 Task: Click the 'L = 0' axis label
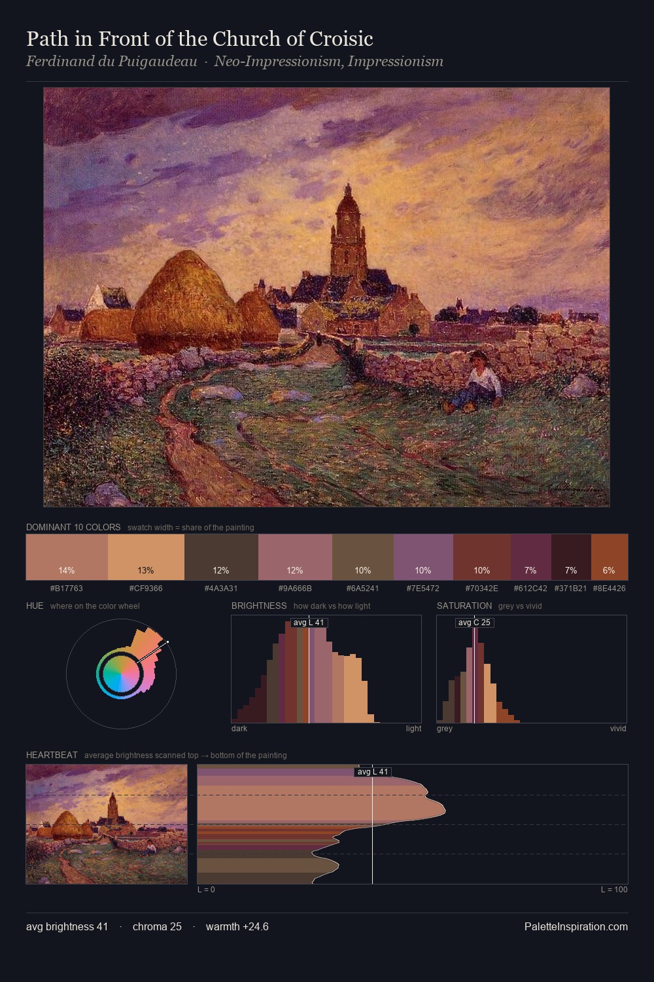[x=206, y=889]
